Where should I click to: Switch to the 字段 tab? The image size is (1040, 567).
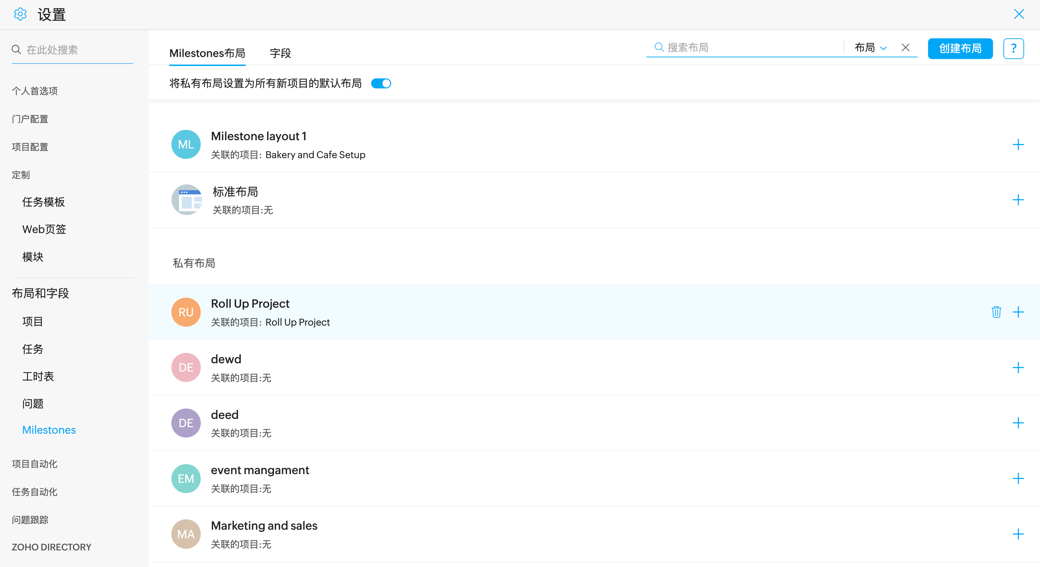click(280, 53)
